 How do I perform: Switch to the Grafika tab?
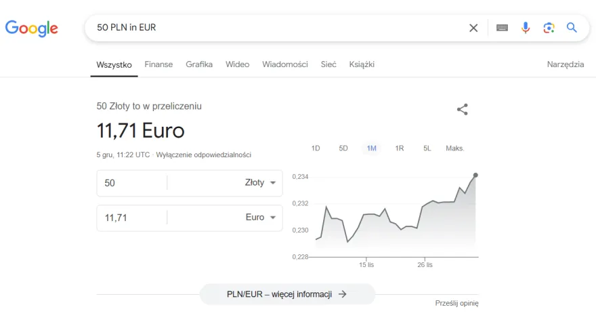[x=199, y=64]
